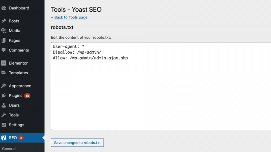Screen dimensions: 271x152
Task: Click the Comments speech bubble icon
Action: coord(4,50)
